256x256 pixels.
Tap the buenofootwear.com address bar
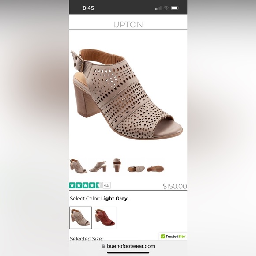[128, 246]
